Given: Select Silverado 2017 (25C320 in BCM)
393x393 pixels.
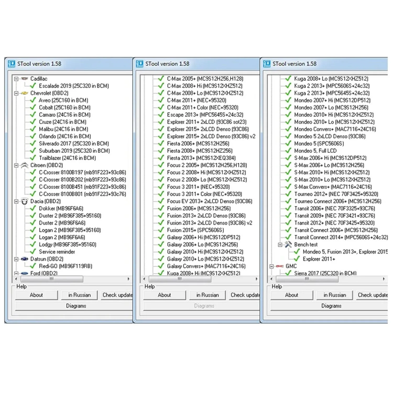Looking at the screenshot, I should point(74,144).
